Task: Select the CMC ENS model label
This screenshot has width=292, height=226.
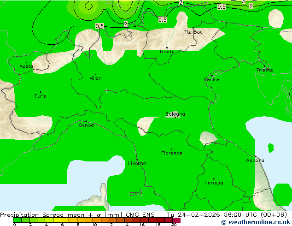Action: pyautogui.click(x=140, y=215)
